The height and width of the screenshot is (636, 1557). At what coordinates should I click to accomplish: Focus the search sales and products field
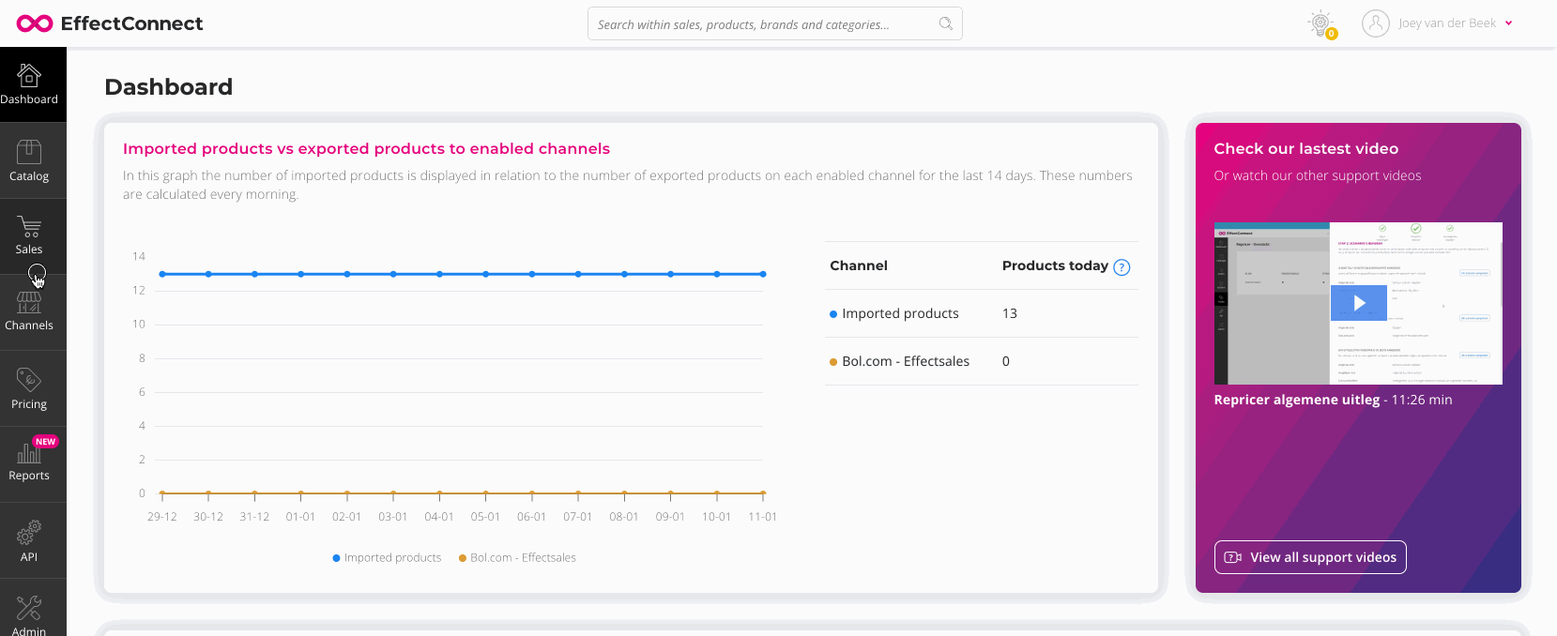pos(760,24)
